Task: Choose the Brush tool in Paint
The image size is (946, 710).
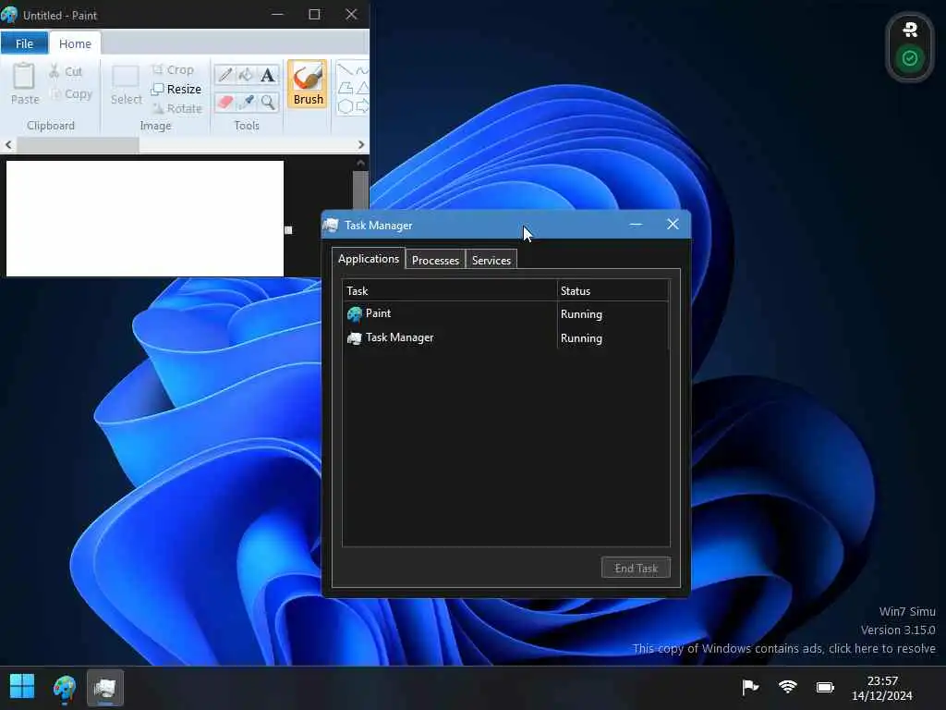Action: [x=308, y=83]
